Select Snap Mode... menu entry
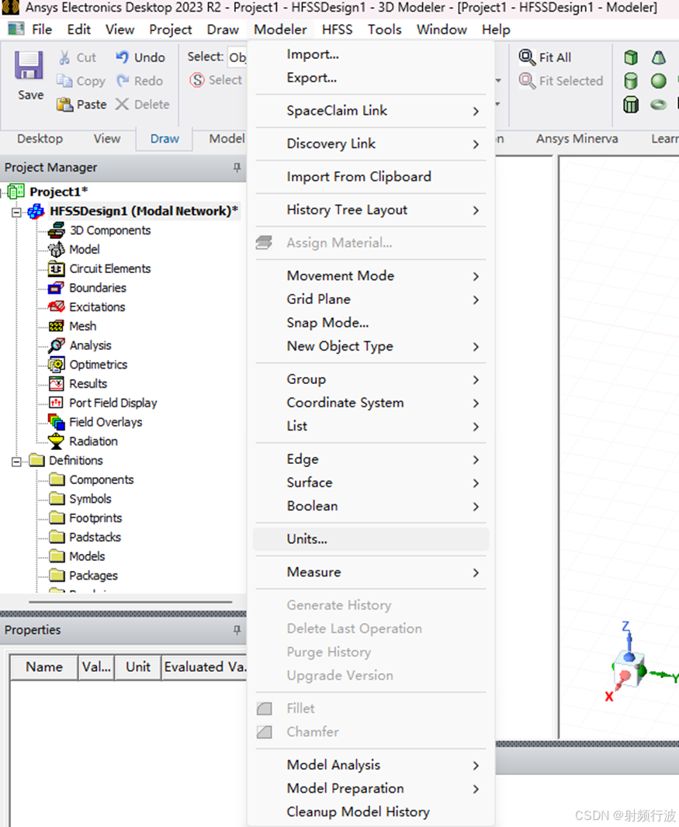The image size is (679, 827). 371,322
